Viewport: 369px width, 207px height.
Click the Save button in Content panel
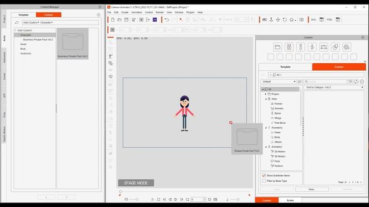pos(312,189)
